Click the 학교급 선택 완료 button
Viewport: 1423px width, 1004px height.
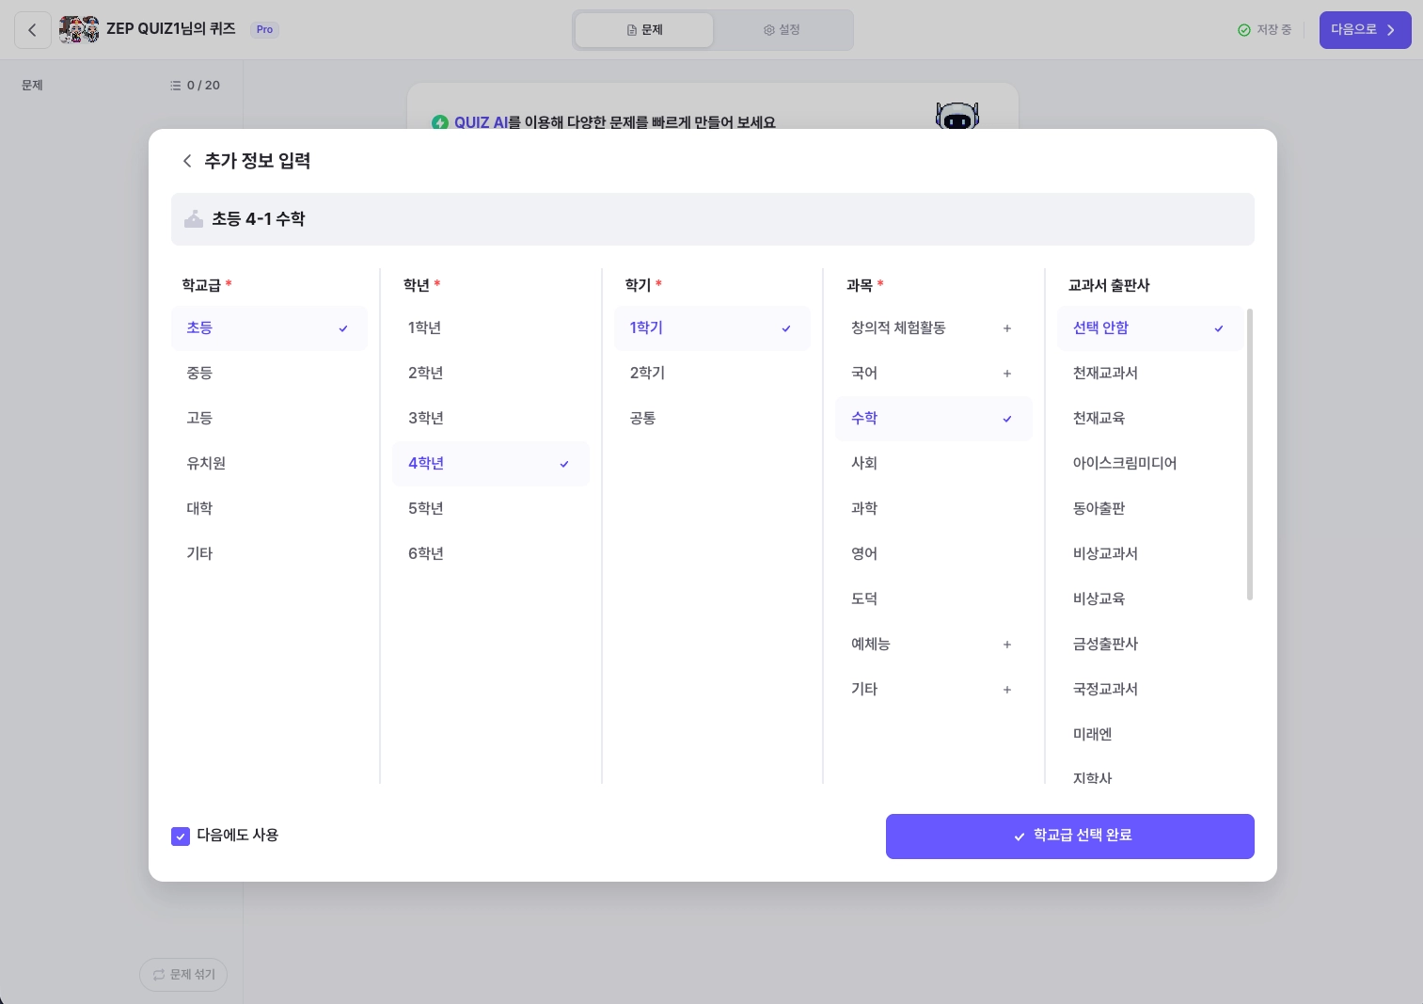pyautogui.click(x=1070, y=837)
